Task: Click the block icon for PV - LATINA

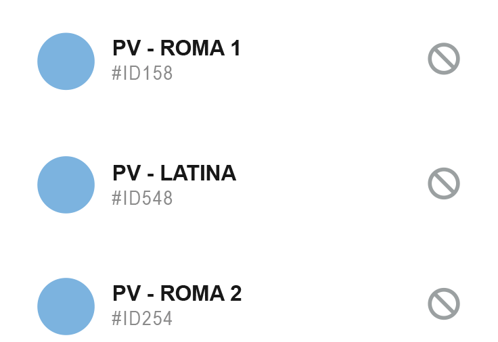Action: pyautogui.click(x=444, y=183)
